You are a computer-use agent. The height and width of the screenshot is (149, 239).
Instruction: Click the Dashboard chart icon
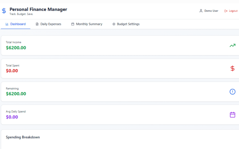point(7,24)
